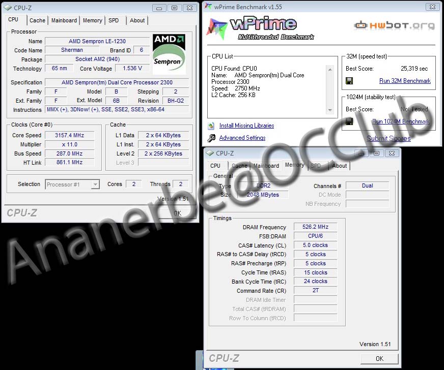The width and height of the screenshot is (444, 370).
Task: Click the Cycle Time (tRAS) value 15 clocks
Action: [x=316, y=272]
